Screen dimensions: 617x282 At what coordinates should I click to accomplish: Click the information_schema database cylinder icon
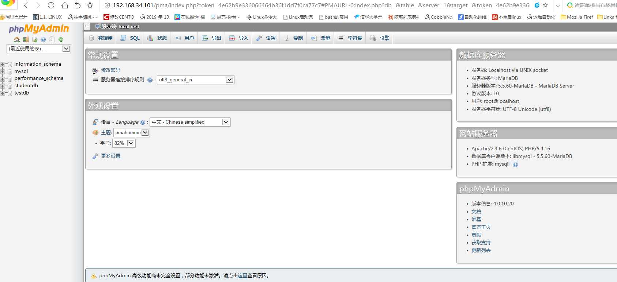point(10,64)
